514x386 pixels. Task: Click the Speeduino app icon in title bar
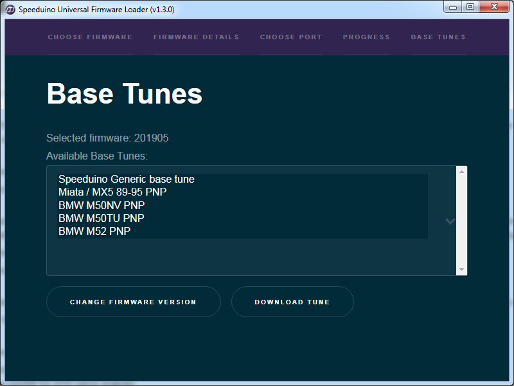tap(10, 9)
